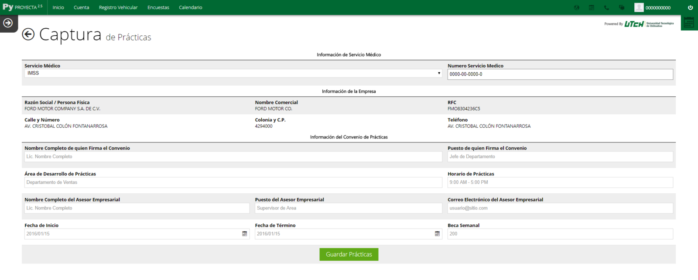
Task: Click the back arrow beside Captura title
Action: click(x=28, y=34)
